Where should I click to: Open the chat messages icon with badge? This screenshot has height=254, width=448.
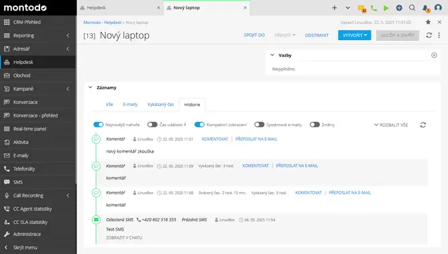(x=362, y=9)
